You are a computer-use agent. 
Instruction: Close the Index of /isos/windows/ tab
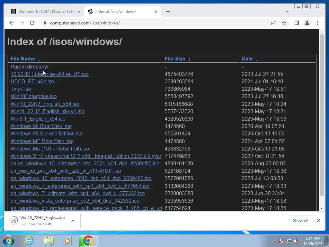156,12
